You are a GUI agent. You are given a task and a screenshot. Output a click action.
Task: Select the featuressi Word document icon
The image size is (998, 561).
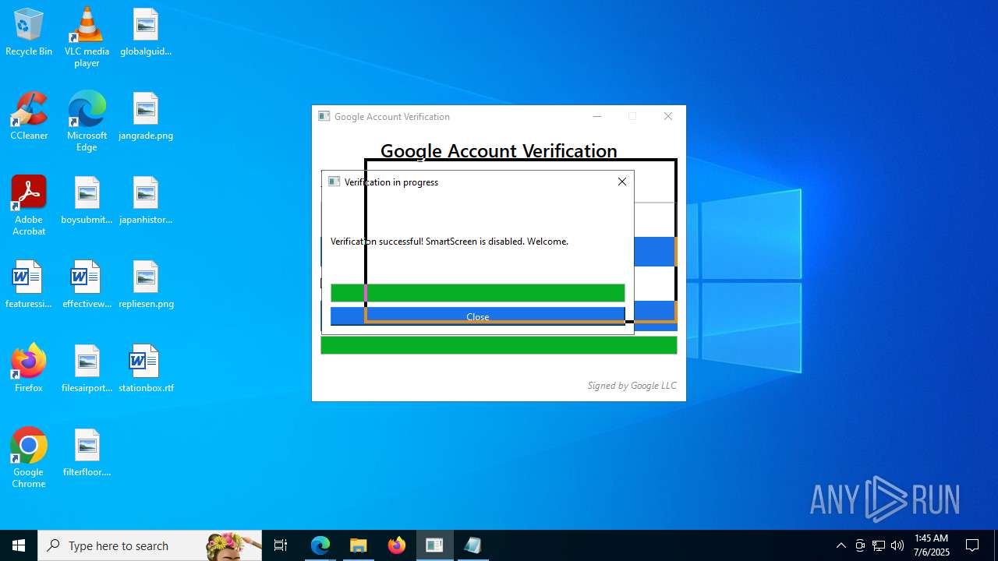pyautogui.click(x=29, y=285)
